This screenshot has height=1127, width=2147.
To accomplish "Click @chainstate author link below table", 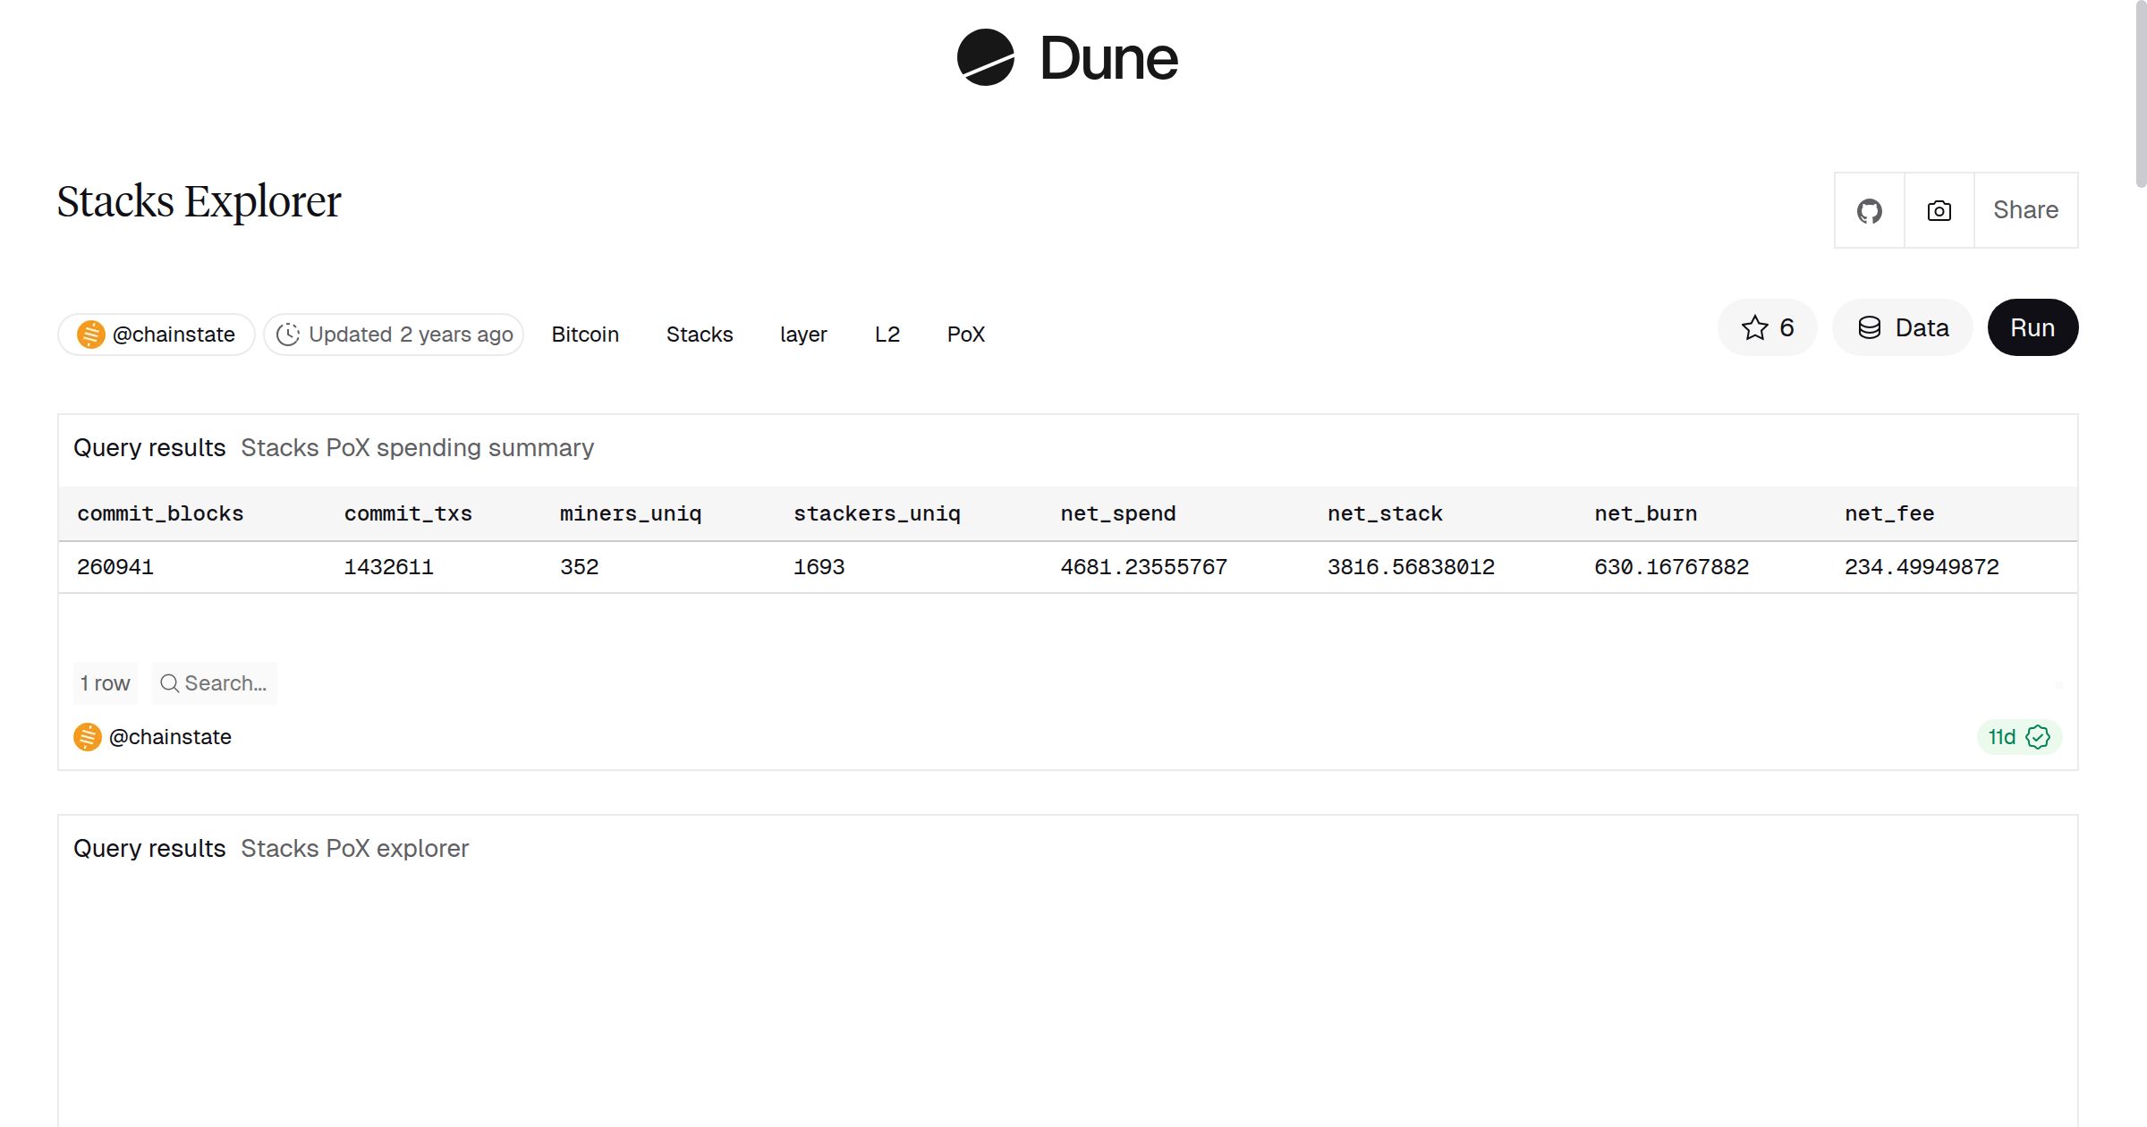I will [170, 737].
